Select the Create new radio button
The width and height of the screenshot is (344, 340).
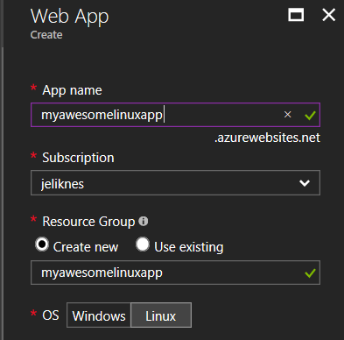(42, 244)
